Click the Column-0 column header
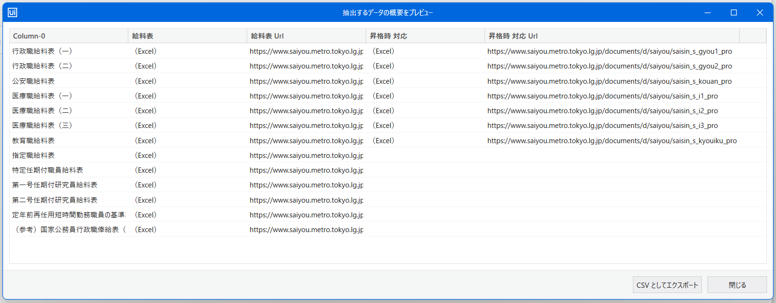This screenshot has width=776, height=303. 68,36
